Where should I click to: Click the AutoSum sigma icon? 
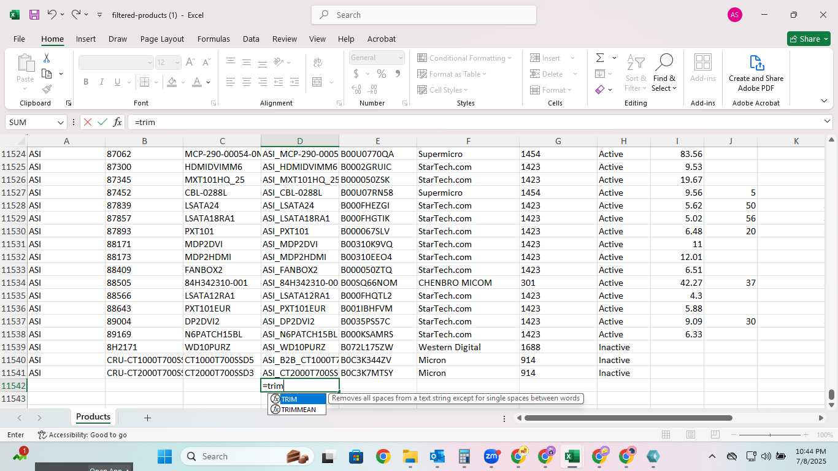[600, 58]
